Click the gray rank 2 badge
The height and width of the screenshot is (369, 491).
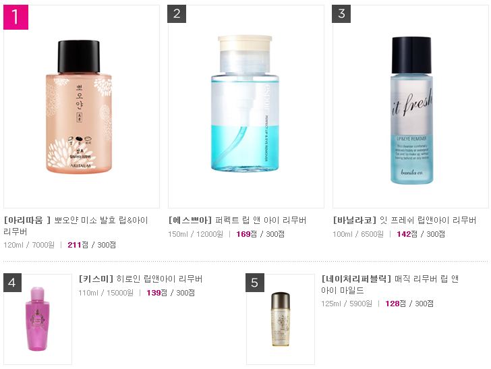[x=177, y=13]
